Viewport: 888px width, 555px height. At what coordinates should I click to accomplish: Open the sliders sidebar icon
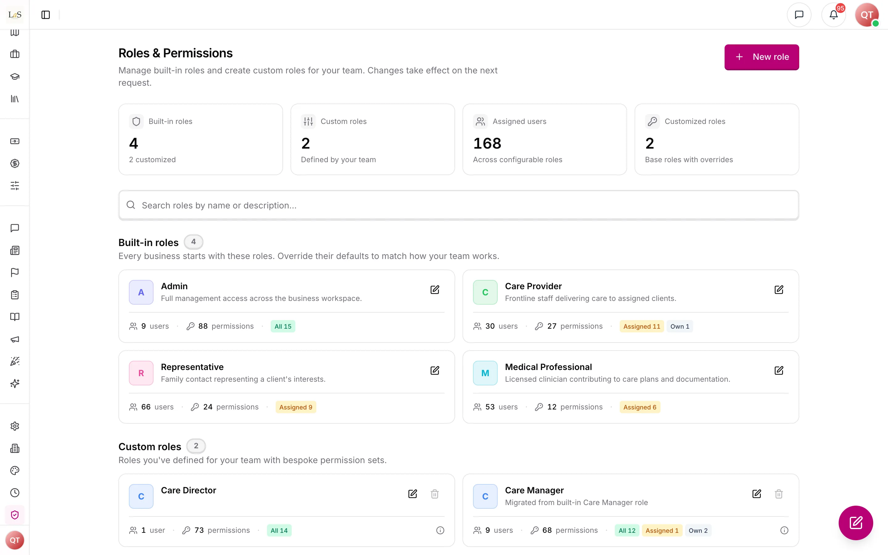pos(15,185)
